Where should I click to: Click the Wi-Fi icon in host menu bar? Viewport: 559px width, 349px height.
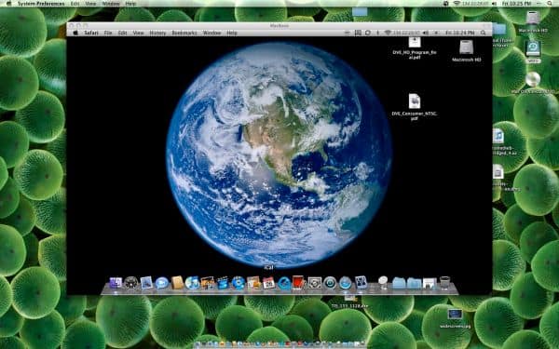point(457,4)
